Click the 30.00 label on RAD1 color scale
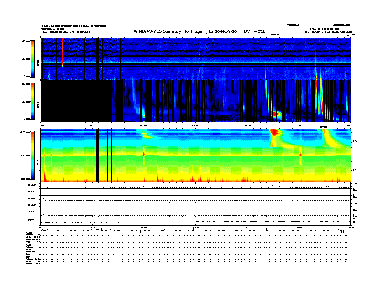Image resolution: width=378 pixels, height=292 pixels. [x=26, y=102]
